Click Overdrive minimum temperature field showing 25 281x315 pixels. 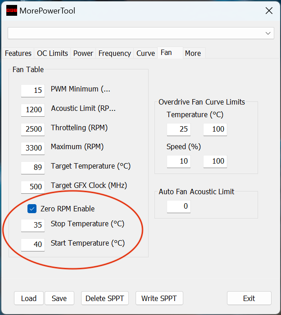[x=179, y=129]
